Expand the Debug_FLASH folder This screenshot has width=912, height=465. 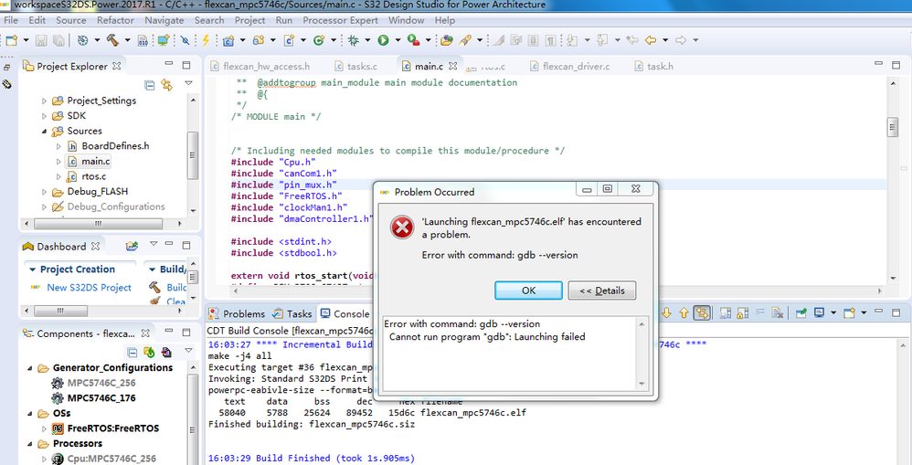point(44,191)
